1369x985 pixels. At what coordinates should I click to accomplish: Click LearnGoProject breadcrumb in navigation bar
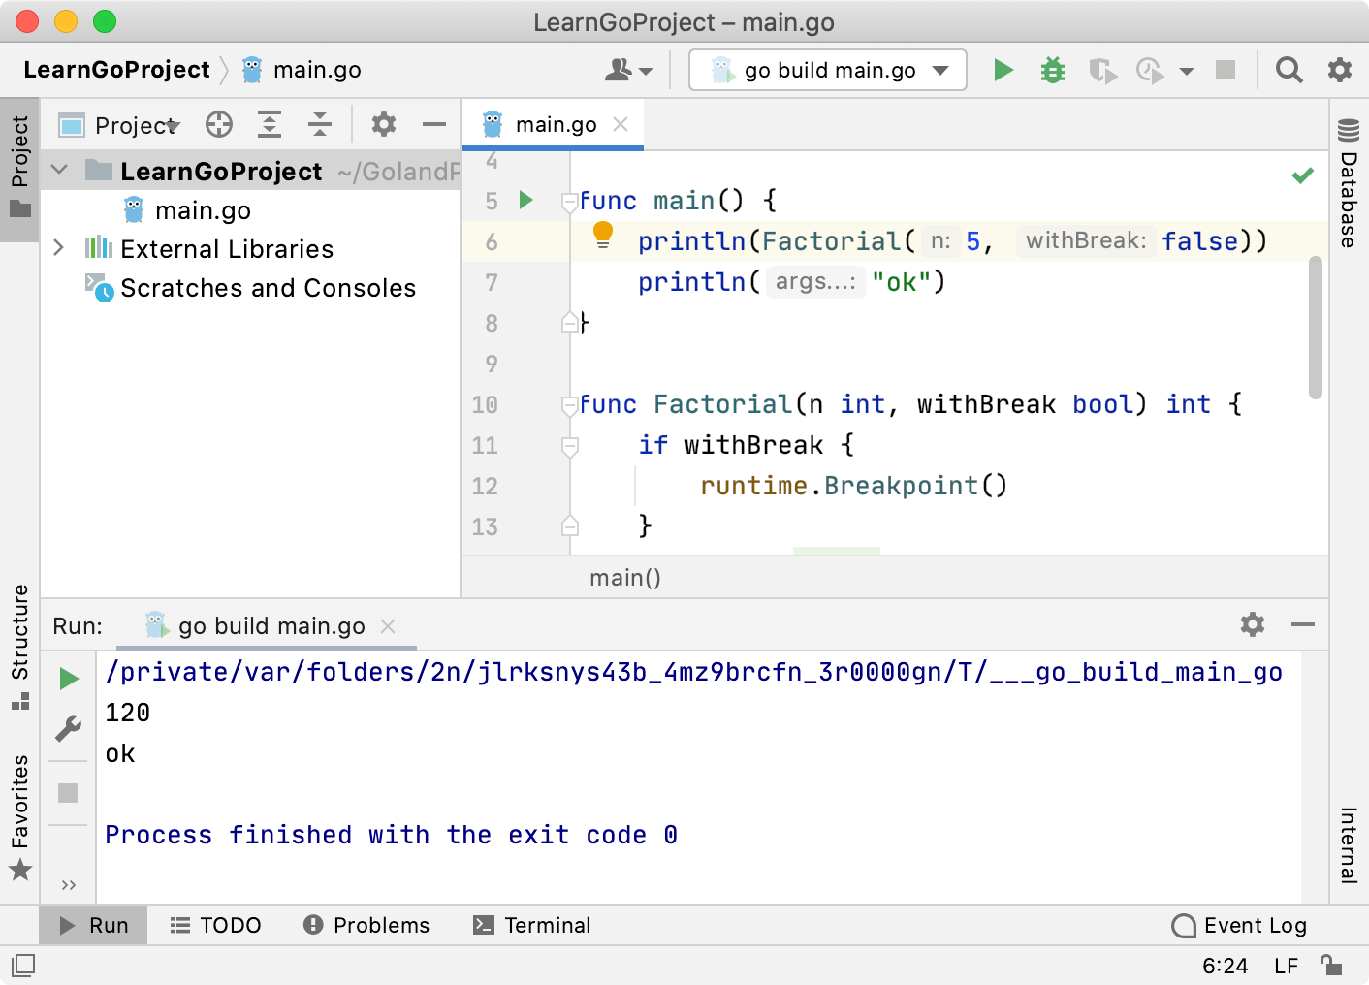(116, 70)
